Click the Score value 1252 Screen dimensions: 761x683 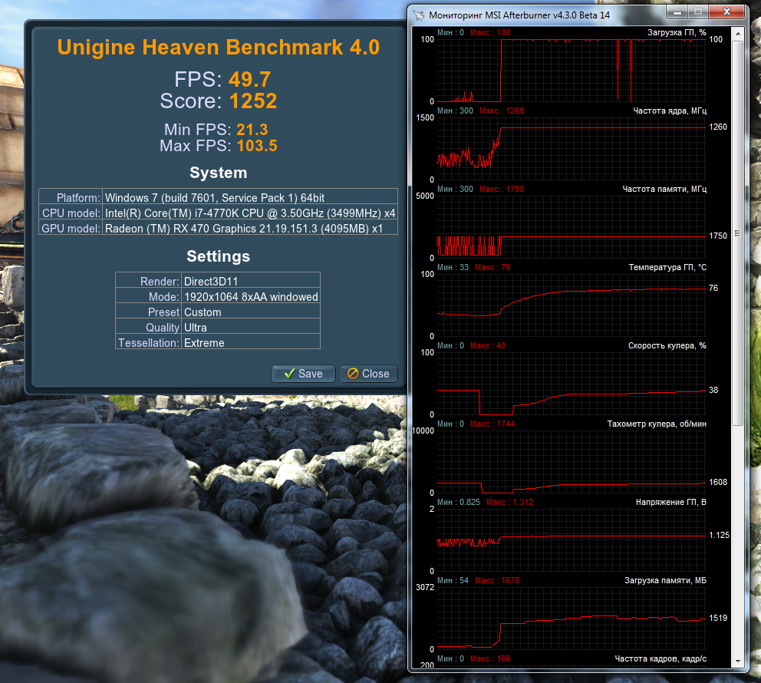click(253, 101)
